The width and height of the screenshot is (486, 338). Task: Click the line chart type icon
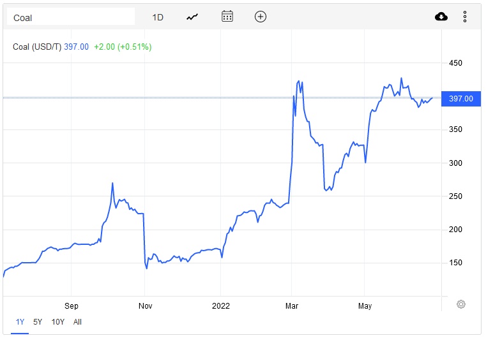192,17
